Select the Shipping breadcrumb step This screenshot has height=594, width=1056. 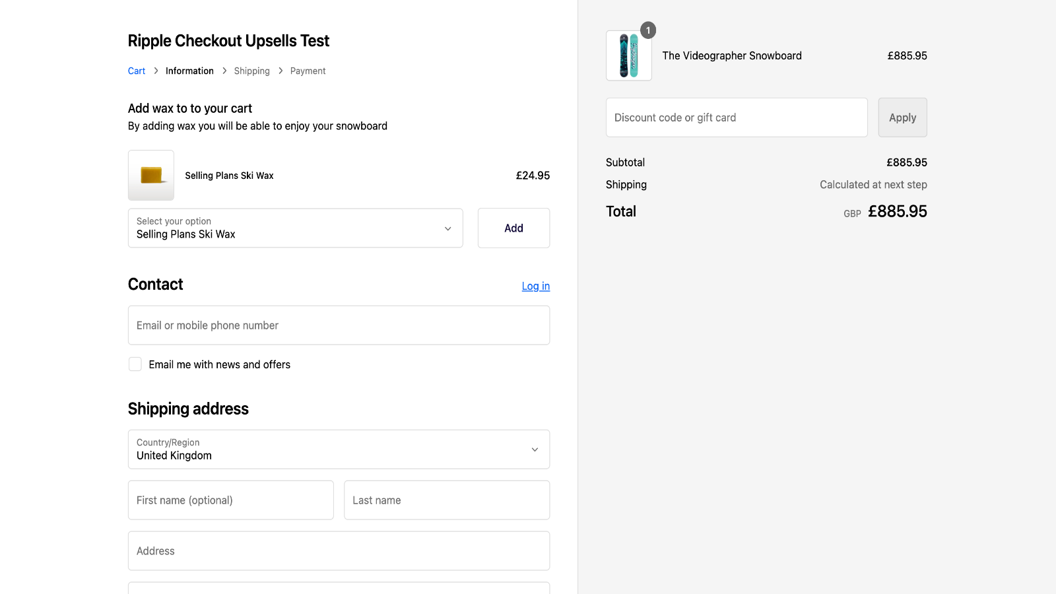coord(251,71)
